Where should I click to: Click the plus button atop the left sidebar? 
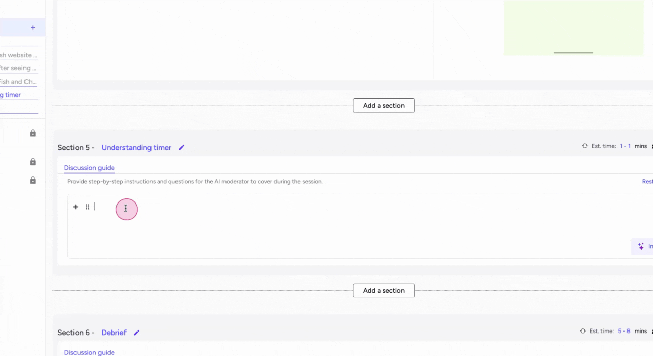click(33, 27)
